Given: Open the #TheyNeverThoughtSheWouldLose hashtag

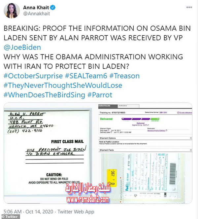Looking at the screenshot, I should pos(63,85).
